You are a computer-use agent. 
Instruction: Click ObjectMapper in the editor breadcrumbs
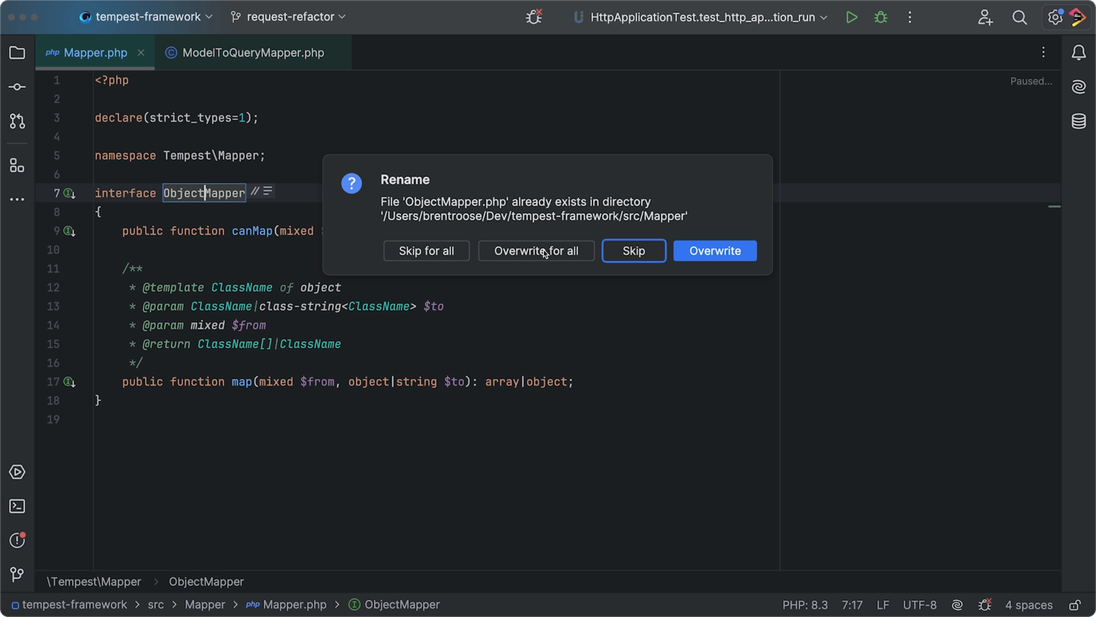[206, 582]
